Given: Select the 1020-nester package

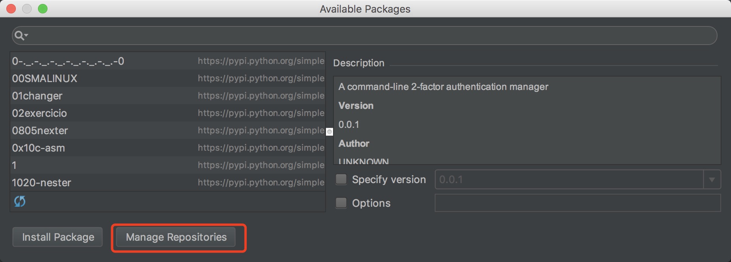Looking at the screenshot, I should tap(168, 183).
